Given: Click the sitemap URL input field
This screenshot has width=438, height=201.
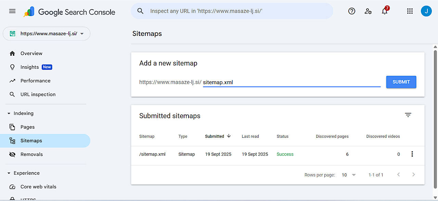Looking at the screenshot, I should (x=291, y=82).
